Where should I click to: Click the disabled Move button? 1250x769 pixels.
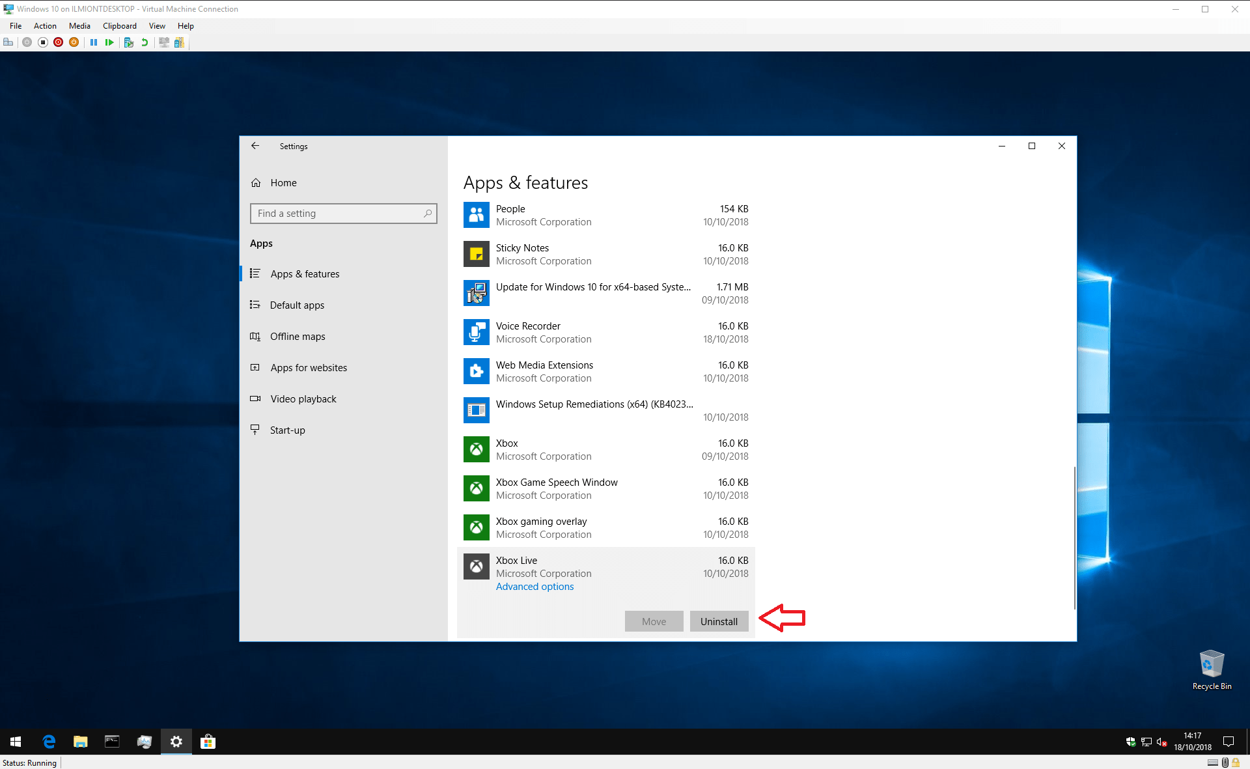tap(654, 621)
